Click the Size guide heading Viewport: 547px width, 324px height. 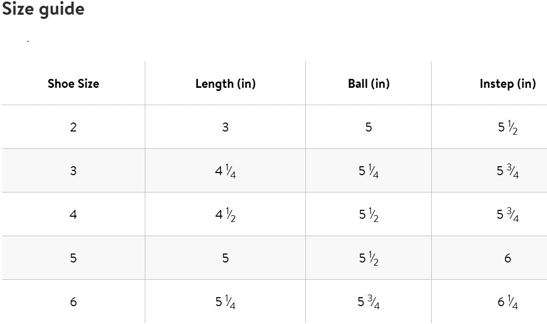43,9
